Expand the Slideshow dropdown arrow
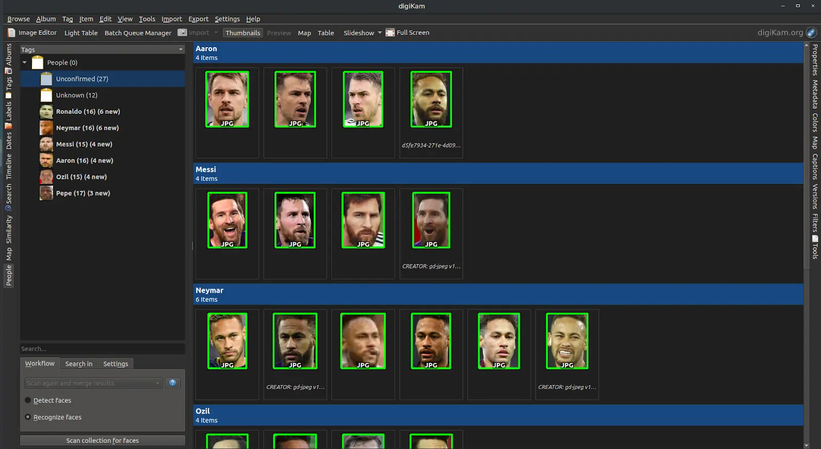Viewport: 821px width, 449px height. tap(380, 33)
